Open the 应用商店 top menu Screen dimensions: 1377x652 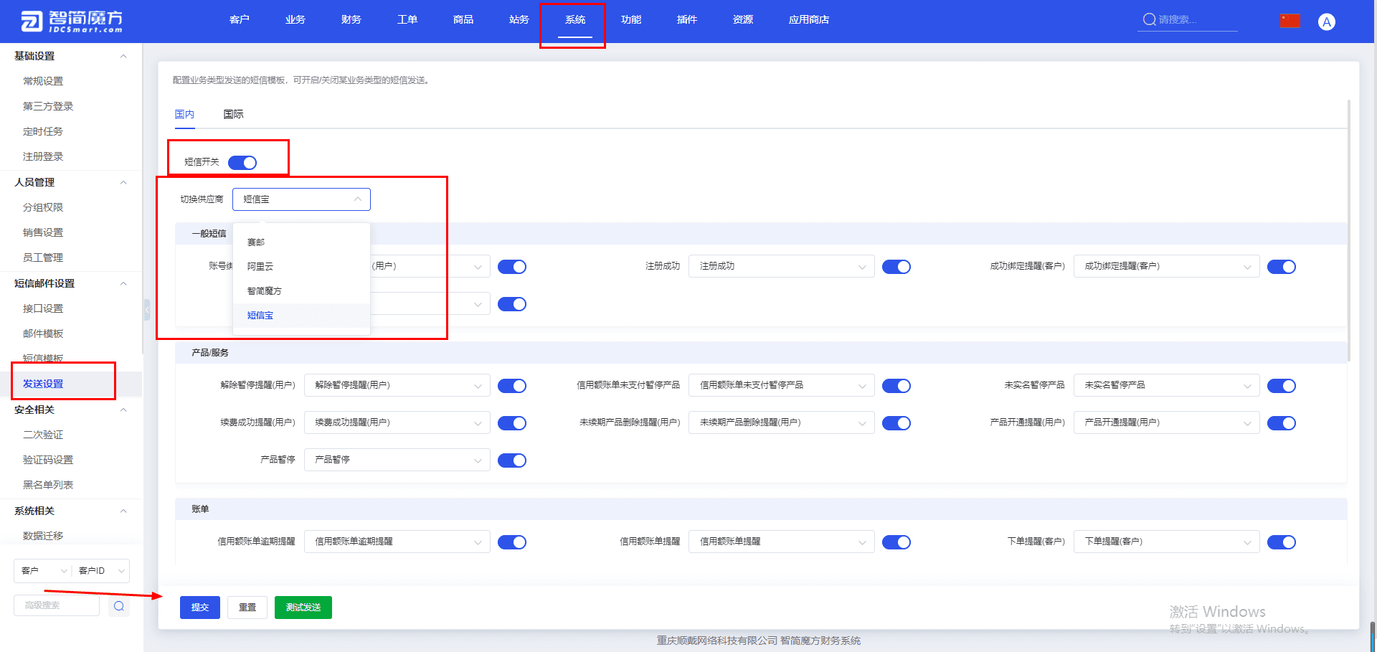[x=809, y=20]
